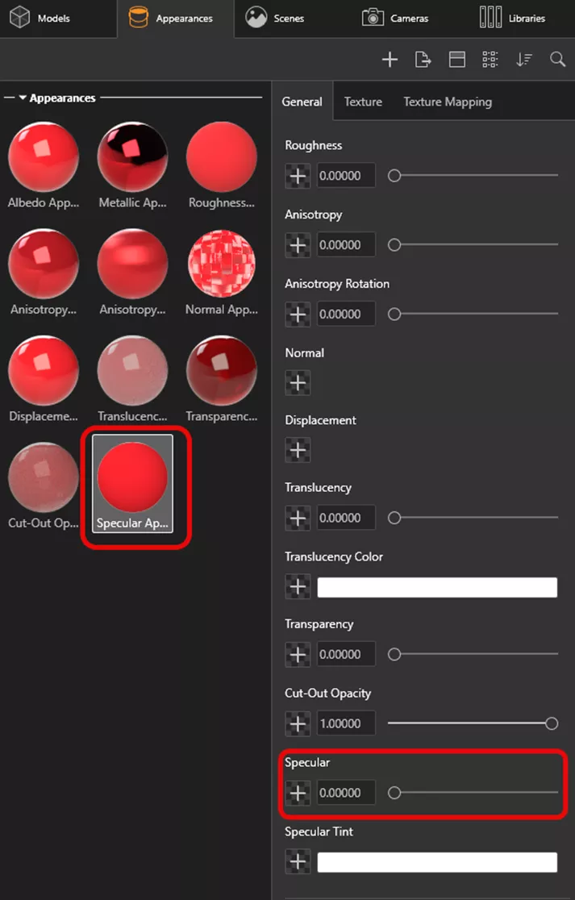Screen dimensions: 575x900
Task: Click the import appearance file icon
Action: 423,60
